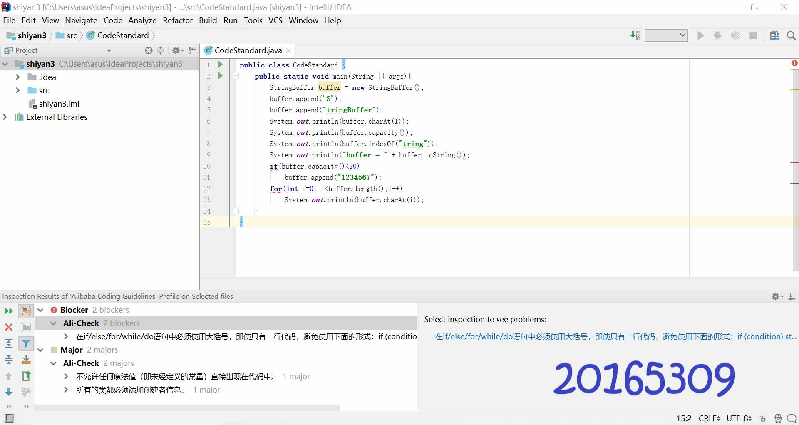Click the Search Everywhere magnifier icon
This screenshot has width=799, height=425.
pos(791,36)
